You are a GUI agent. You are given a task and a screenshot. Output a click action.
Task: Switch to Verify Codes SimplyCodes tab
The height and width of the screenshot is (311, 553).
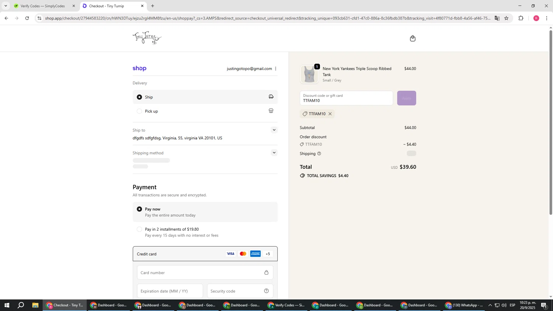tap(42, 6)
